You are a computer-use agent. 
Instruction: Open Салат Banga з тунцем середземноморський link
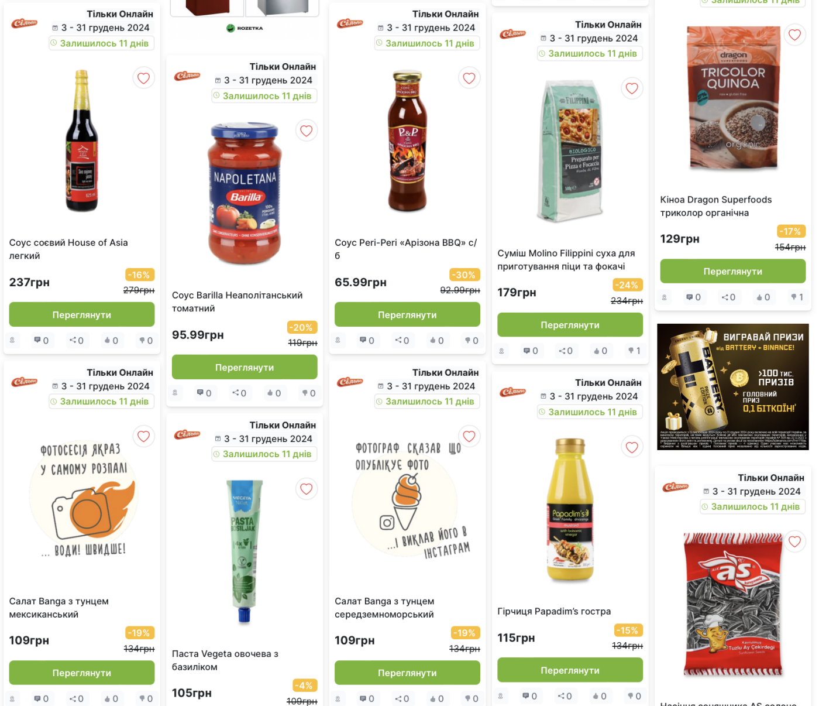384,608
